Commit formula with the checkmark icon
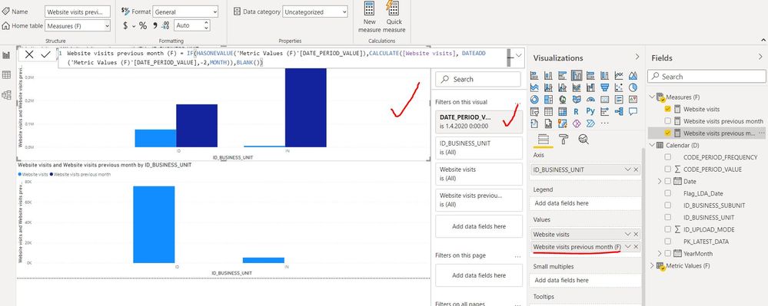Viewport: 768px width, 306px height. pos(45,54)
